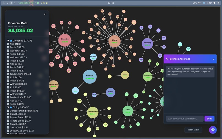222x139 pixels.
Task: Click the file icon beside Publix $41.25
Action: point(8,104)
